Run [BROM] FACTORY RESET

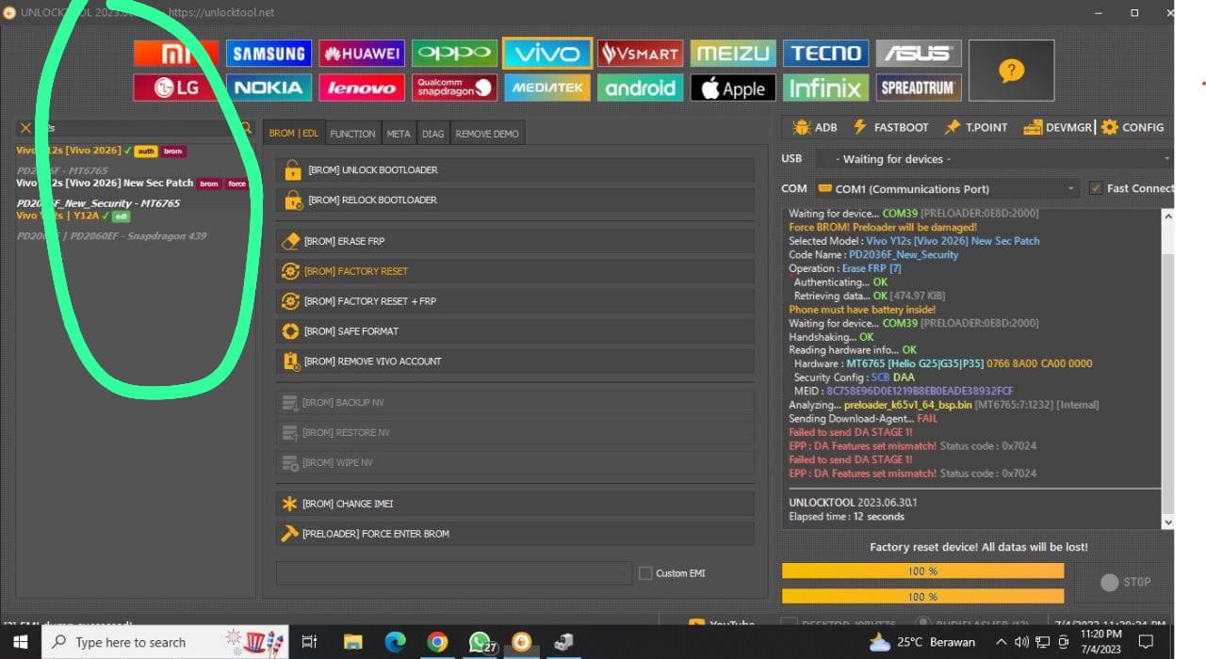[515, 271]
